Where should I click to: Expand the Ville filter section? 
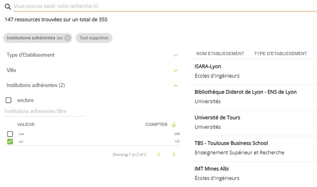click(175, 70)
